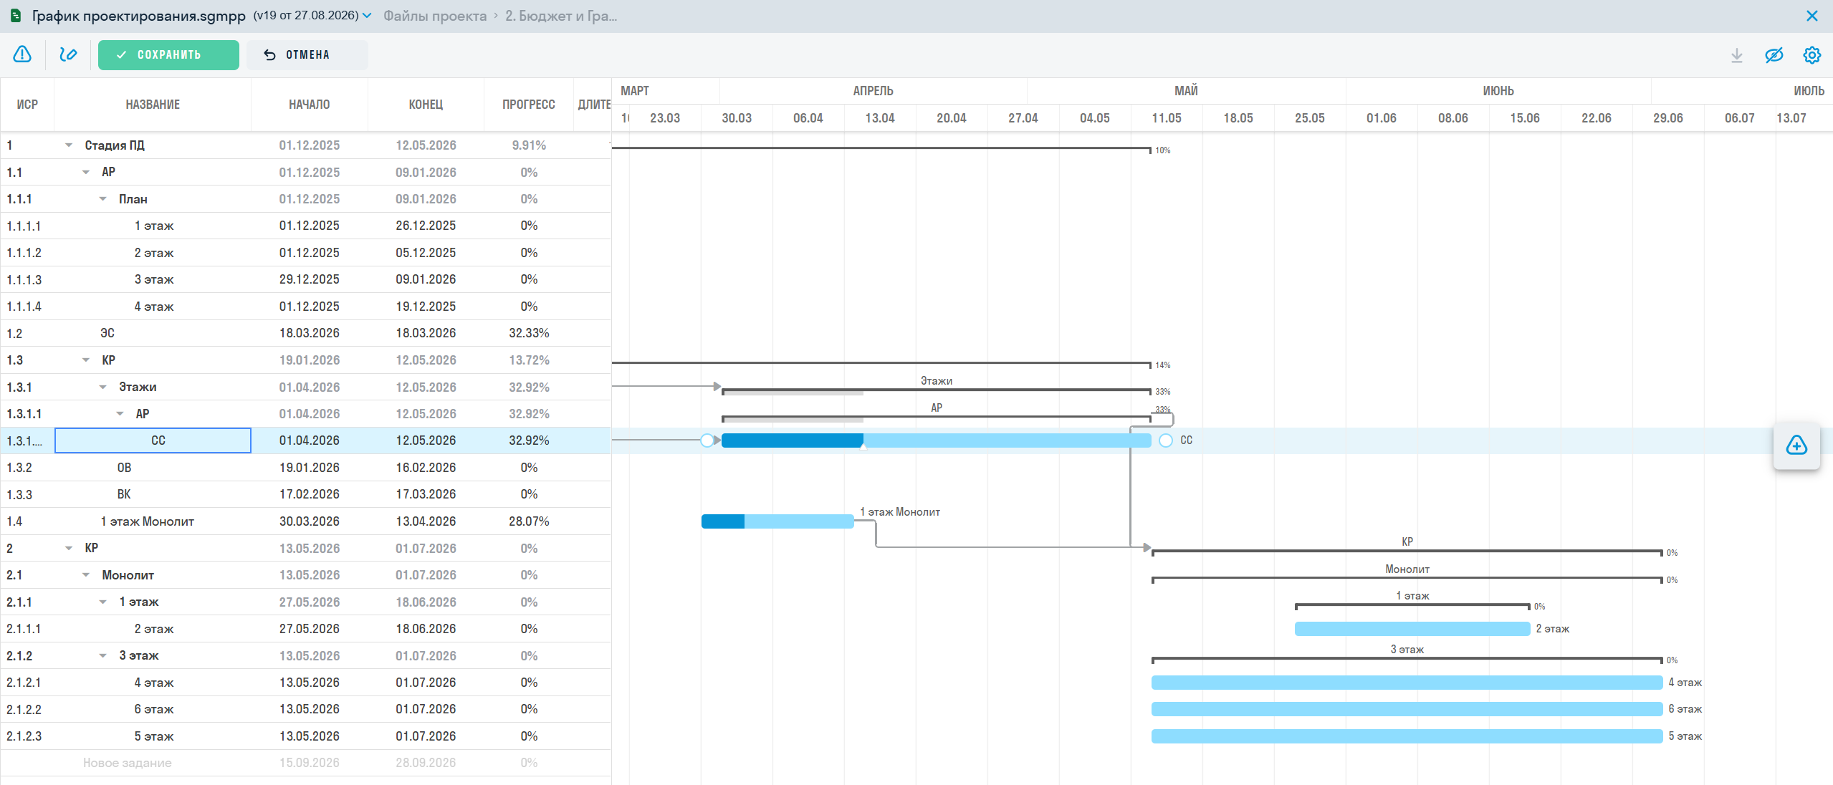The width and height of the screenshot is (1833, 785).
Task: Click the right link handle of СС bar
Action: (x=1166, y=440)
